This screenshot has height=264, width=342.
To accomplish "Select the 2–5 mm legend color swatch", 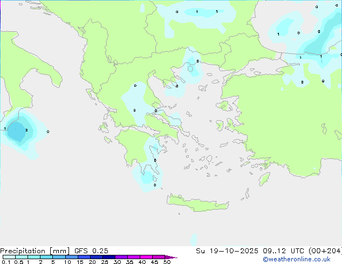I will pos(46,257).
